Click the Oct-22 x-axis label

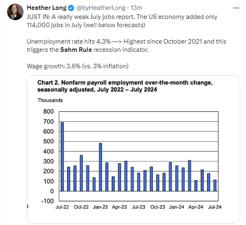coord(81,207)
